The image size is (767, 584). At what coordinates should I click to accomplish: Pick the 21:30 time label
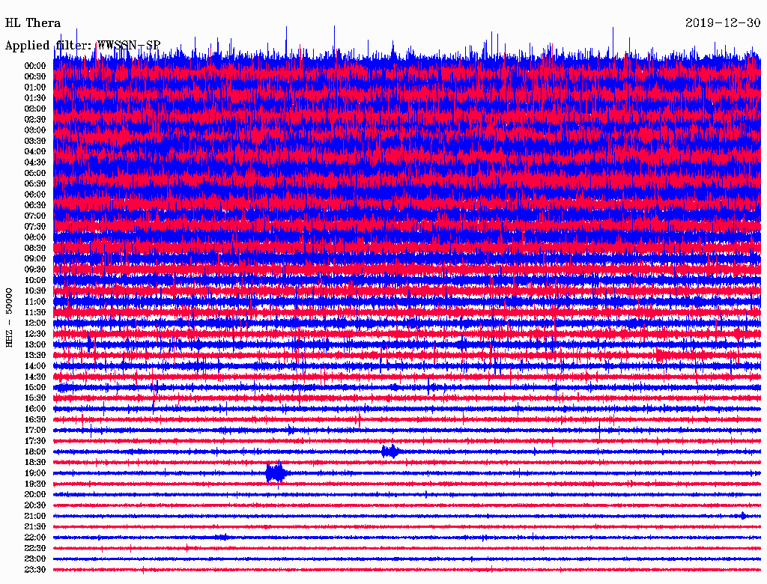click(35, 526)
